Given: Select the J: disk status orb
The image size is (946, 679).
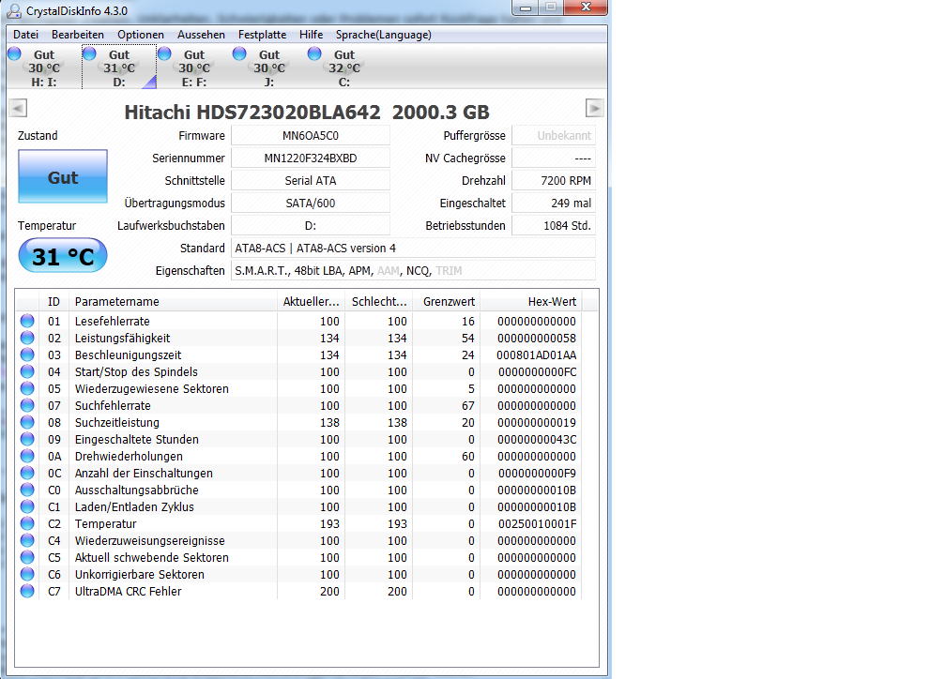Looking at the screenshot, I should pos(239,54).
